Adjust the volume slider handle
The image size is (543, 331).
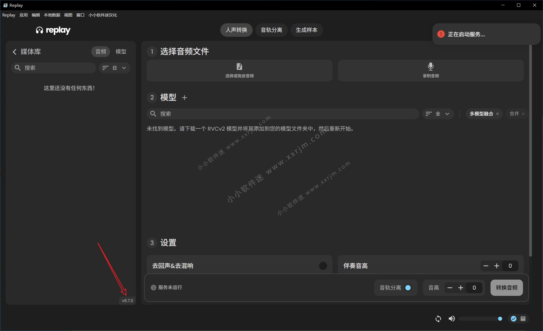[500, 319]
